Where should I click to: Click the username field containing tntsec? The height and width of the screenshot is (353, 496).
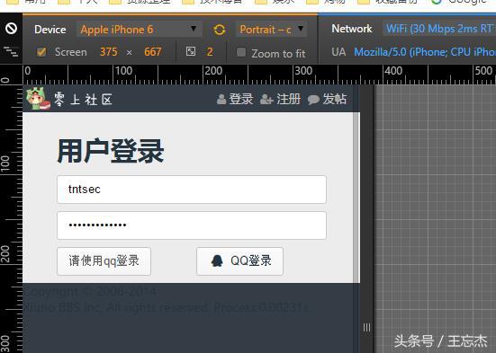coord(192,190)
